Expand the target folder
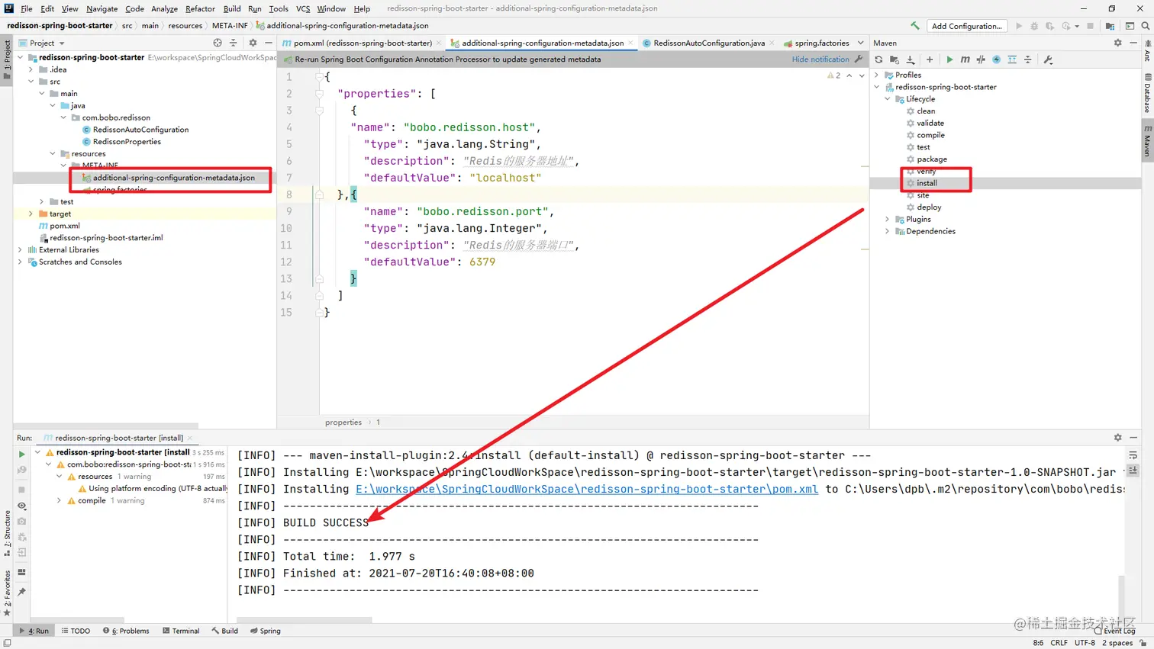 (x=31, y=214)
